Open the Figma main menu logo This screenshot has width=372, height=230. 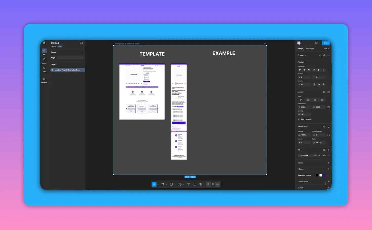tap(44, 43)
